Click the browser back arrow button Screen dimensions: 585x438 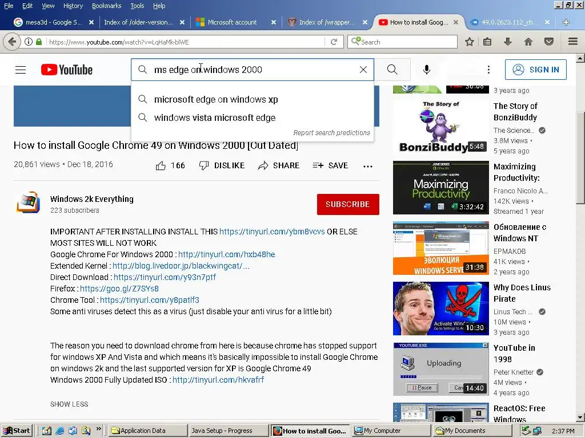(x=12, y=42)
